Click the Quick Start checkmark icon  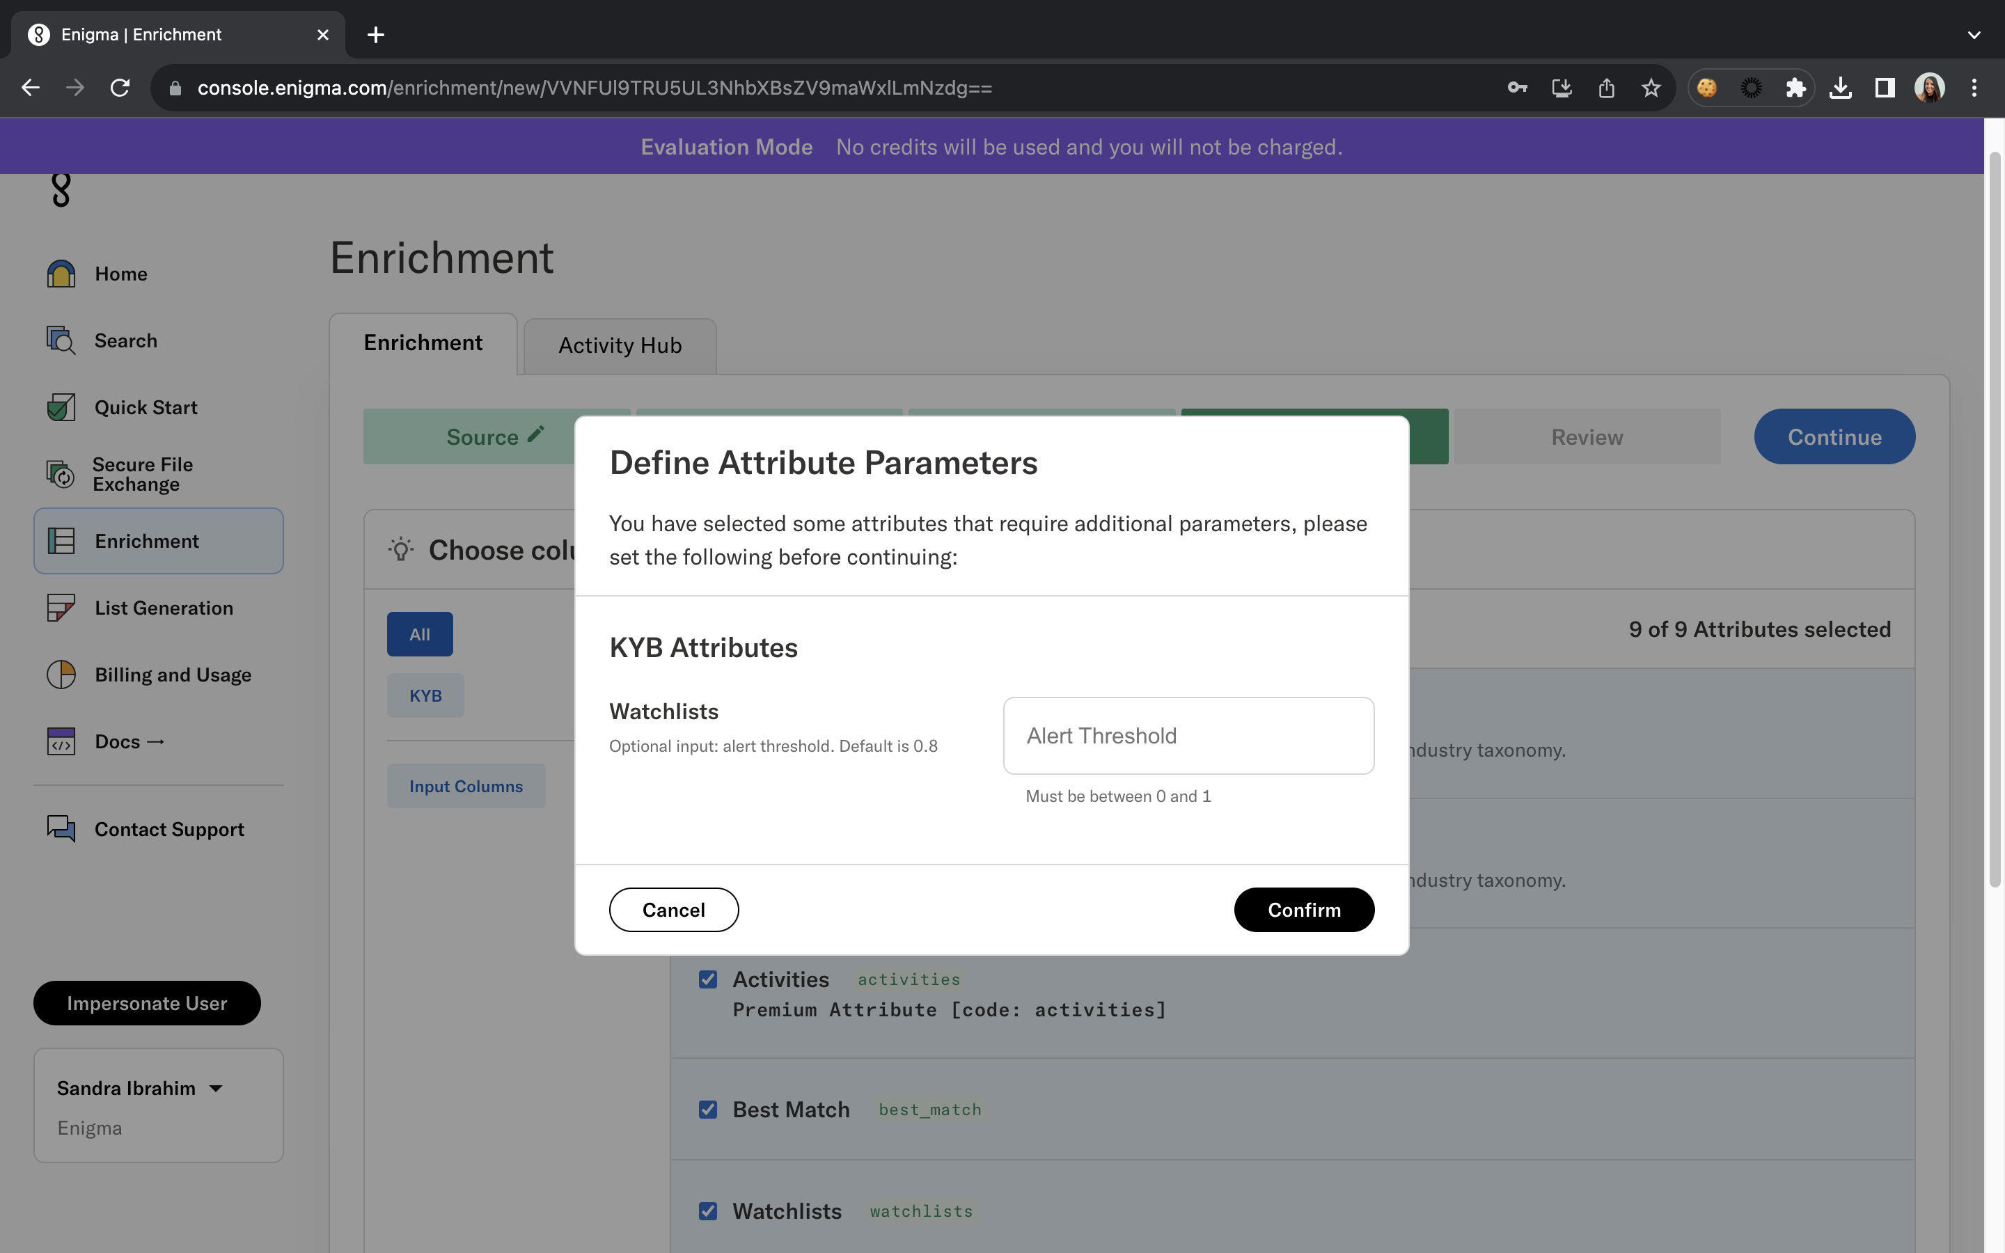click(61, 408)
